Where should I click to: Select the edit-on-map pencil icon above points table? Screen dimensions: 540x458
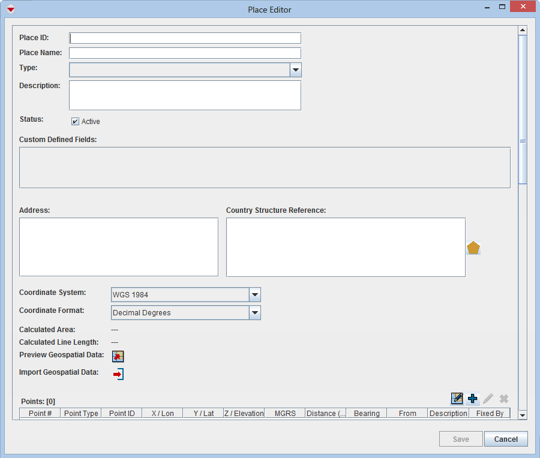pyautogui.click(x=457, y=398)
